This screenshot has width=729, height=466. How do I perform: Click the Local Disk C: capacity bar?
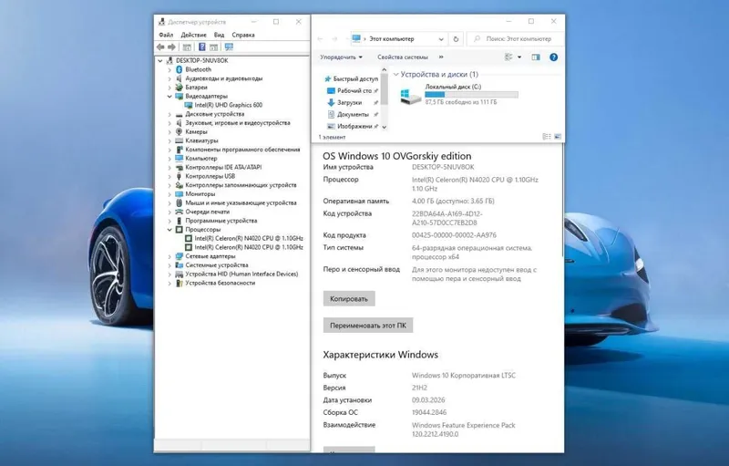coord(471,95)
